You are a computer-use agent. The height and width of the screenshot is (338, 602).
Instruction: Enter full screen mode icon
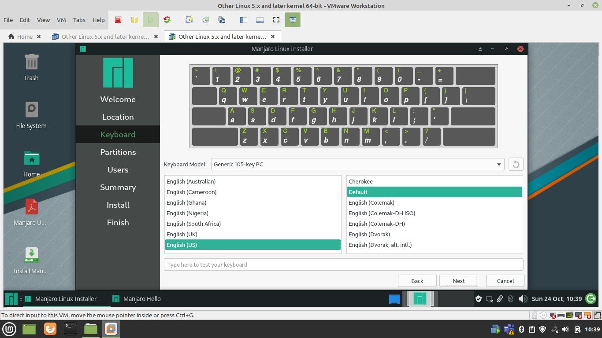(276, 20)
